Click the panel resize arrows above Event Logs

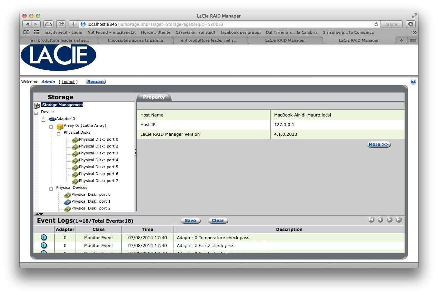pos(39,214)
